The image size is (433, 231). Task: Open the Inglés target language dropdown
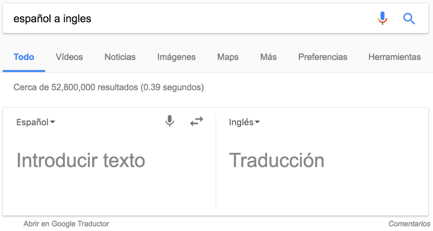tap(244, 122)
